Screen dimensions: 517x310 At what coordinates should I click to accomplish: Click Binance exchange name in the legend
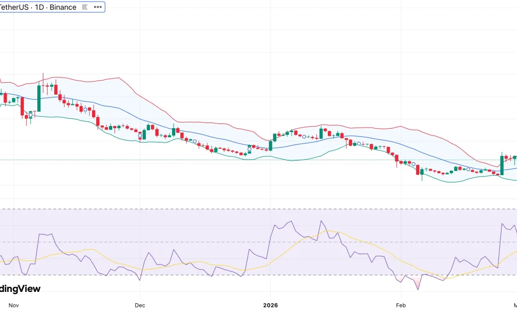click(62, 7)
